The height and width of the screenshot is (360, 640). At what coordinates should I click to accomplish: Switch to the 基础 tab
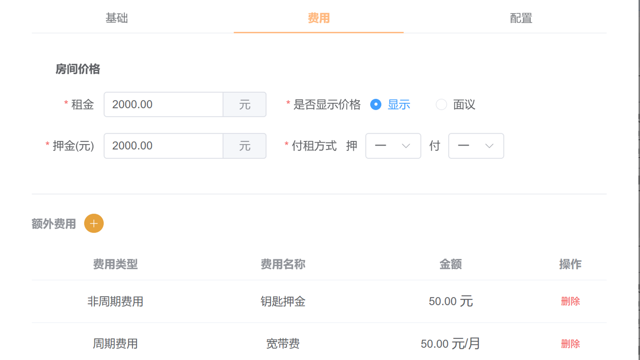click(116, 18)
